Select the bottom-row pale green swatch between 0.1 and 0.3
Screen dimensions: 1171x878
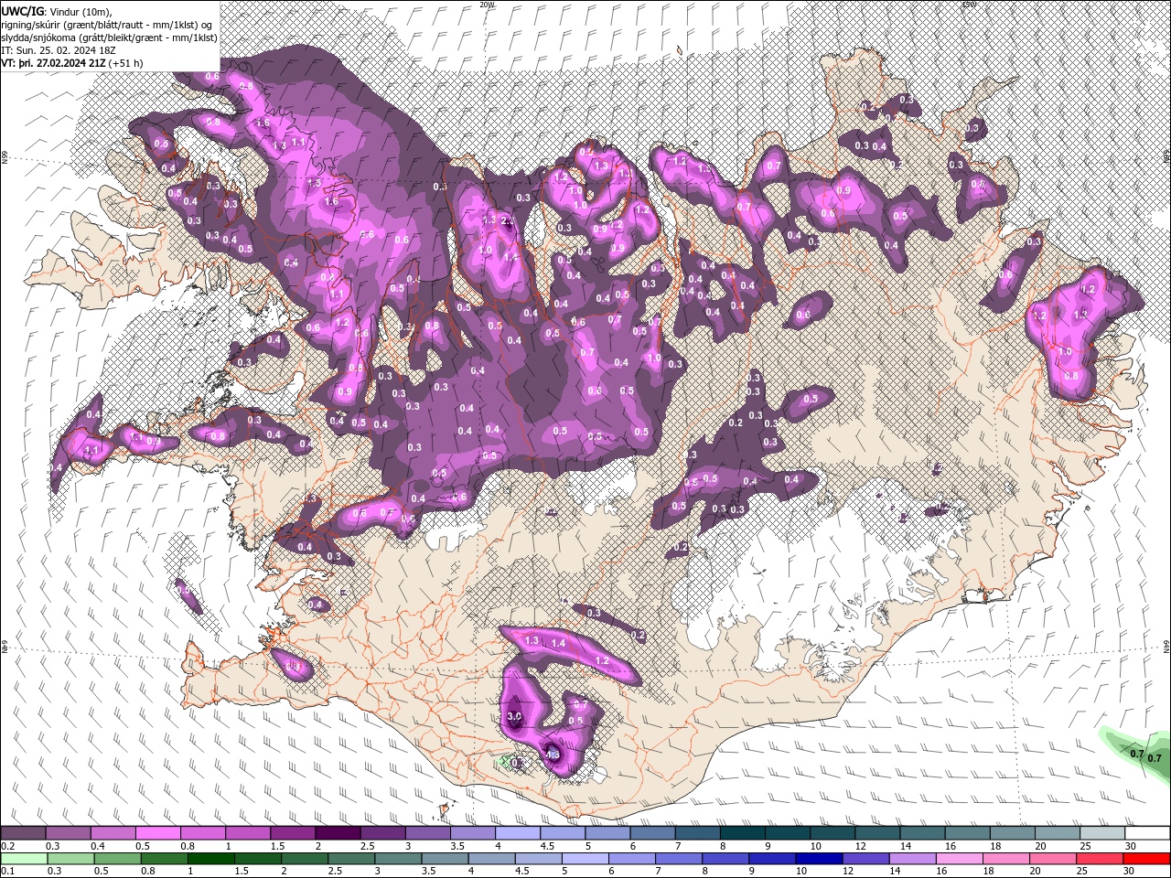coord(23,859)
